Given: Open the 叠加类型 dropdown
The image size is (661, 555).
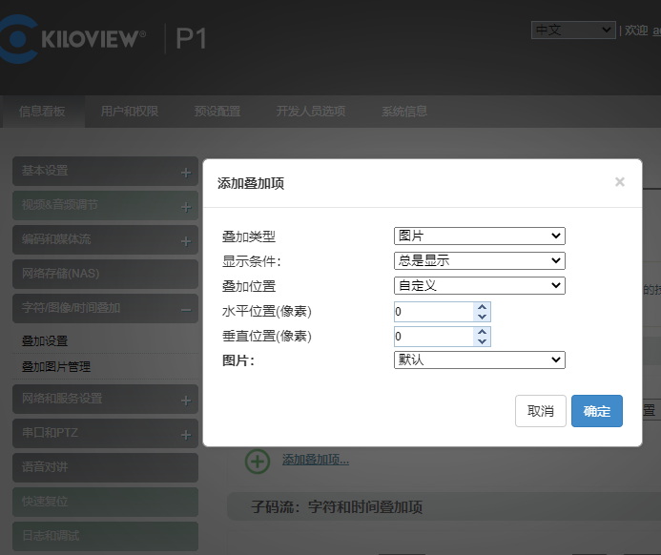Looking at the screenshot, I should 479,236.
